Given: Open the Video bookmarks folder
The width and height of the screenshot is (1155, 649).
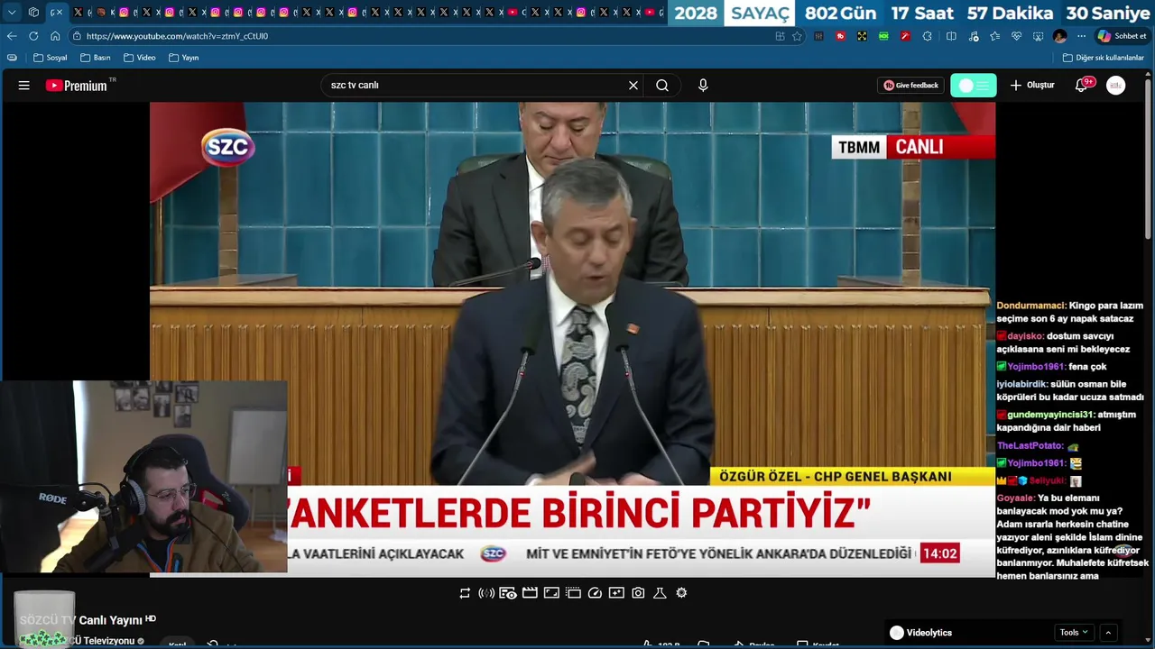Looking at the screenshot, I should click(x=139, y=58).
